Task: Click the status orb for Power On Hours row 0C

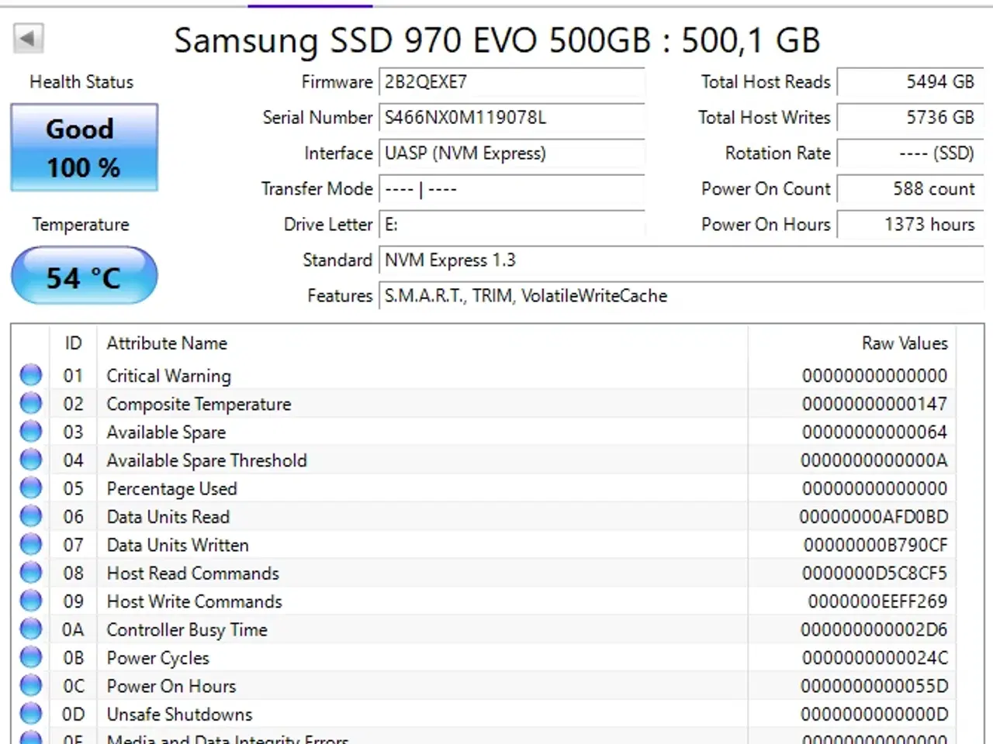Action: 31,686
